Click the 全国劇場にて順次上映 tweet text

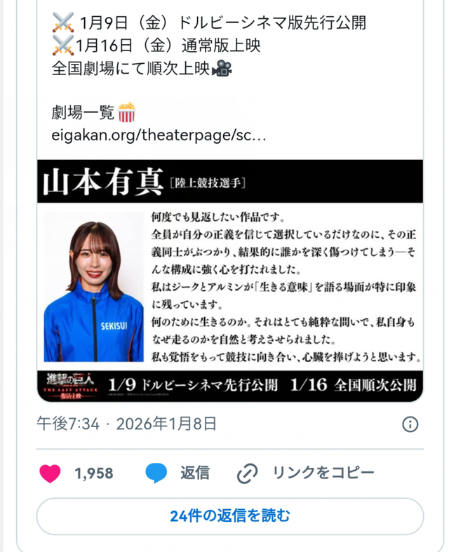point(131,68)
